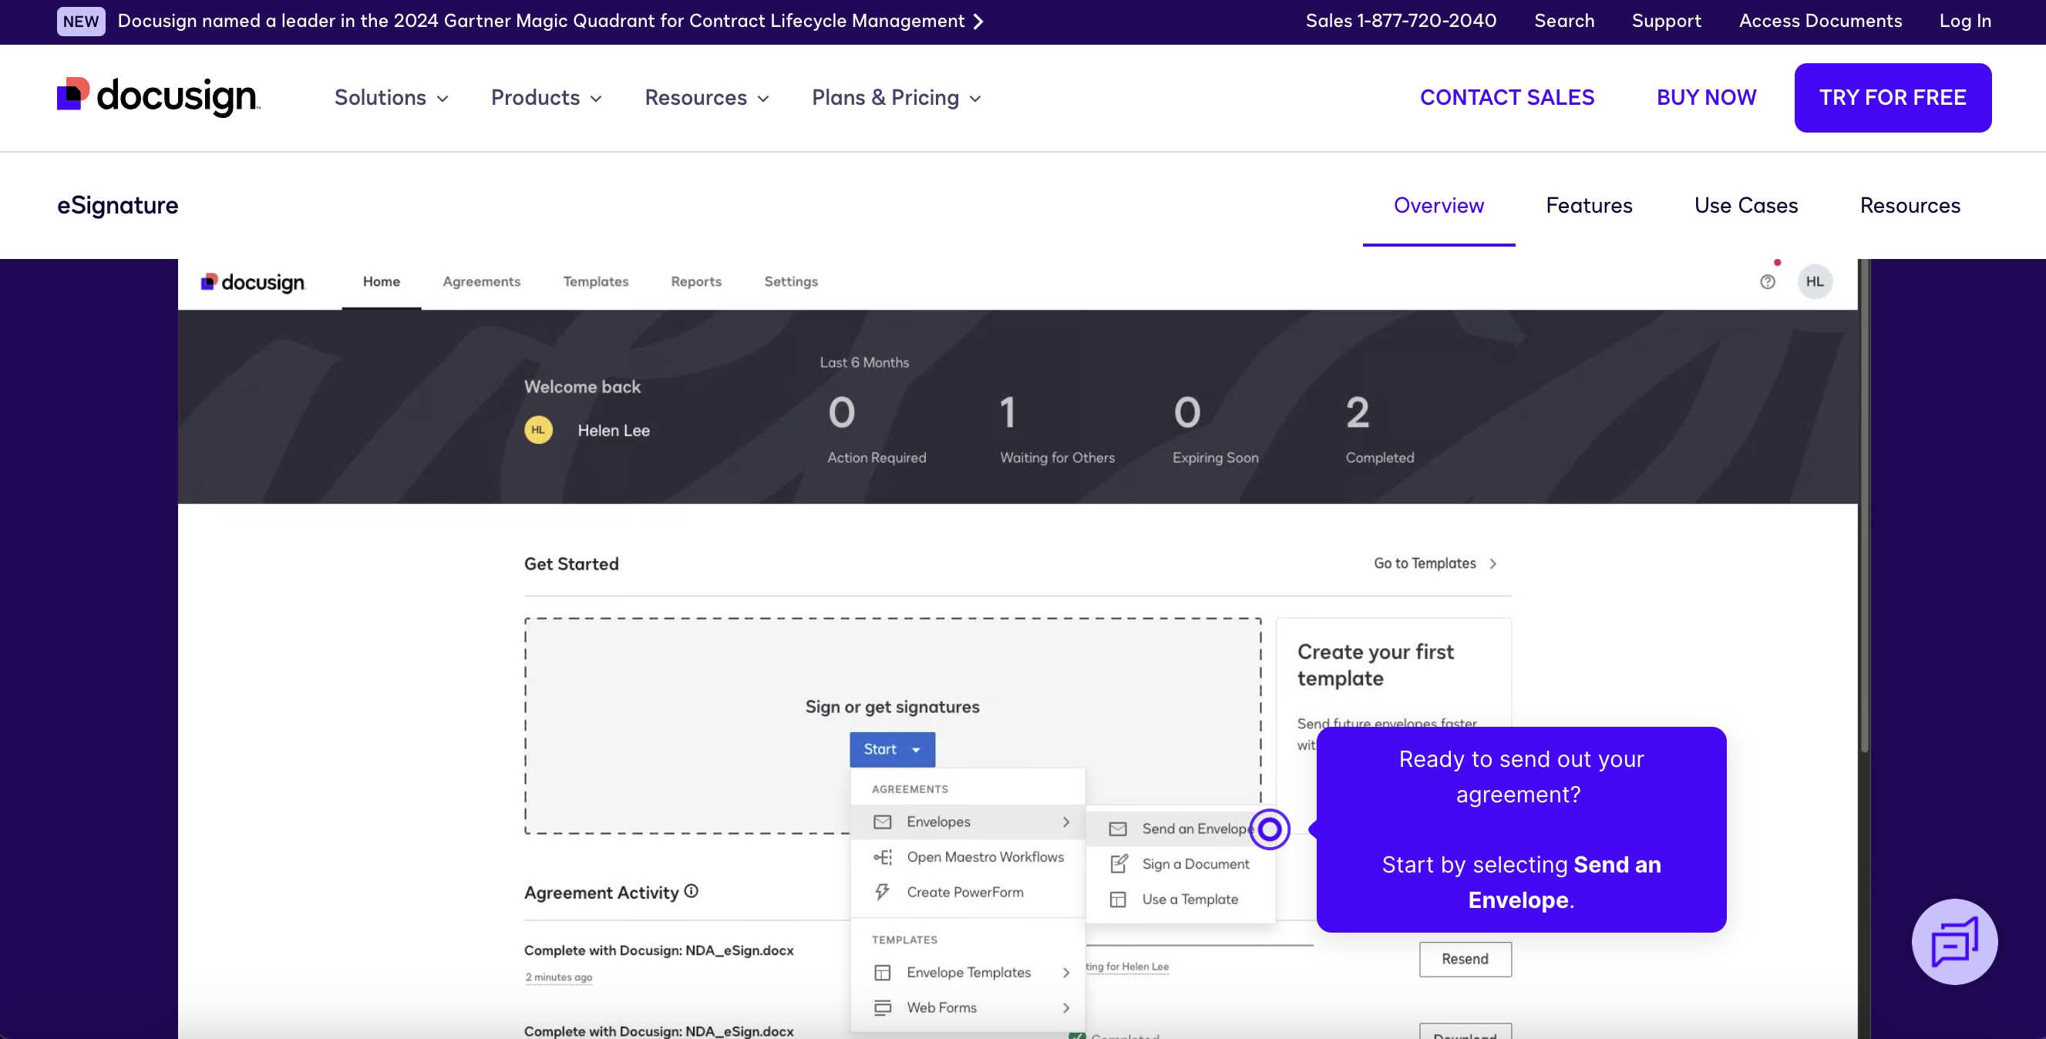Select Open Maestro Workflows
Screen dimensions: 2046x1039
[x=967, y=856]
